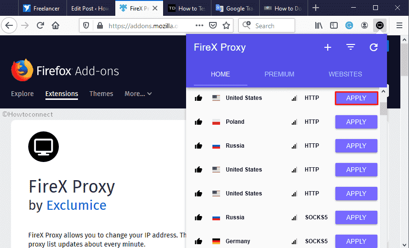
Task: Click the proxy list scroll up arrow
Action: (383, 91)
